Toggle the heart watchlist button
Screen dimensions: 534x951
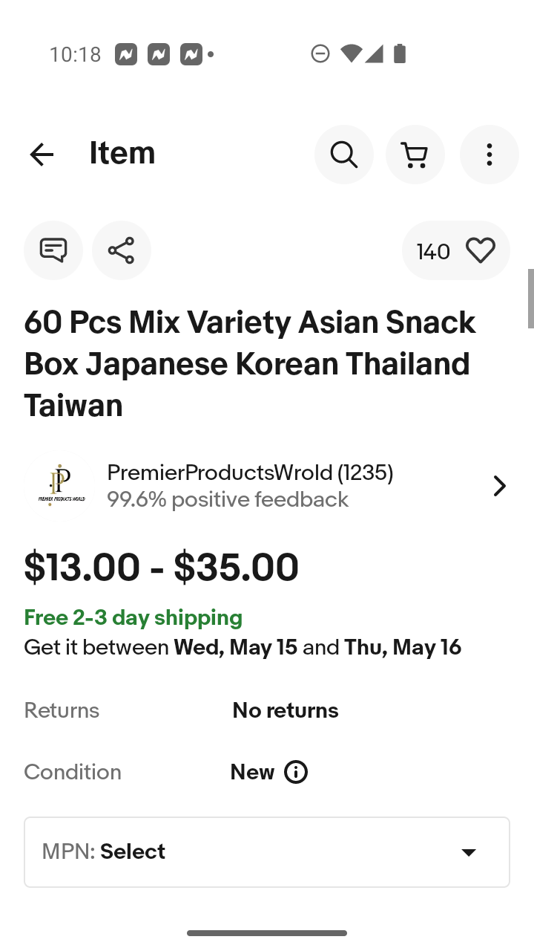[480, 251]
